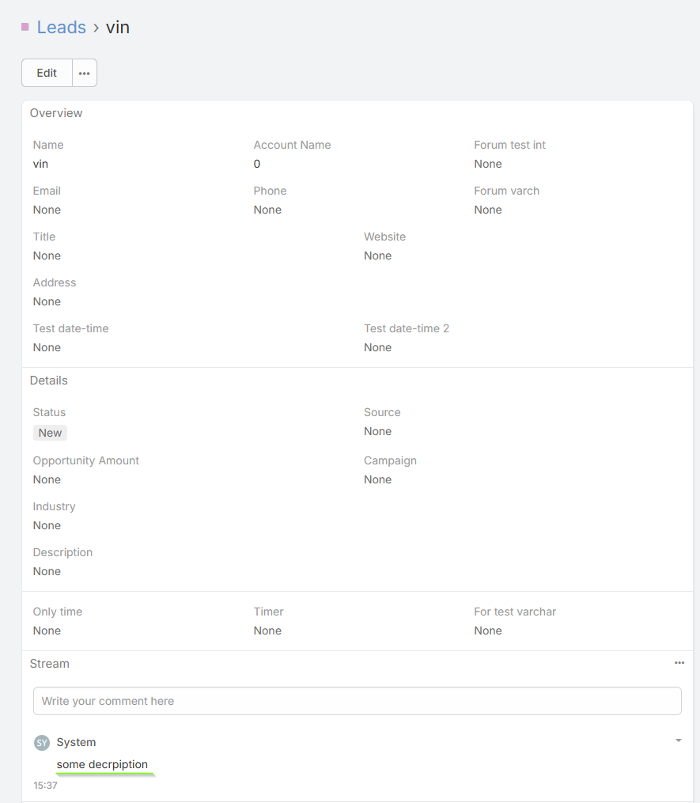Viewport: 700px width, 803px height.
Task: Go back to the Leads list
Action: (x=61, y=28)
